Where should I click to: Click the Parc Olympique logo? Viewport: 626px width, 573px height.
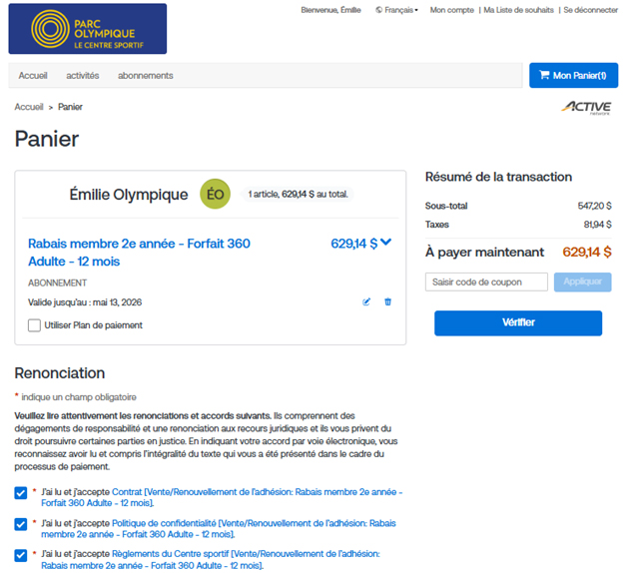point(87,29)
